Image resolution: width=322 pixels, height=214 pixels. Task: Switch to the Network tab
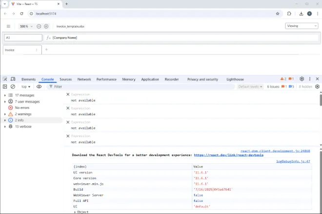tap(84, 79)
